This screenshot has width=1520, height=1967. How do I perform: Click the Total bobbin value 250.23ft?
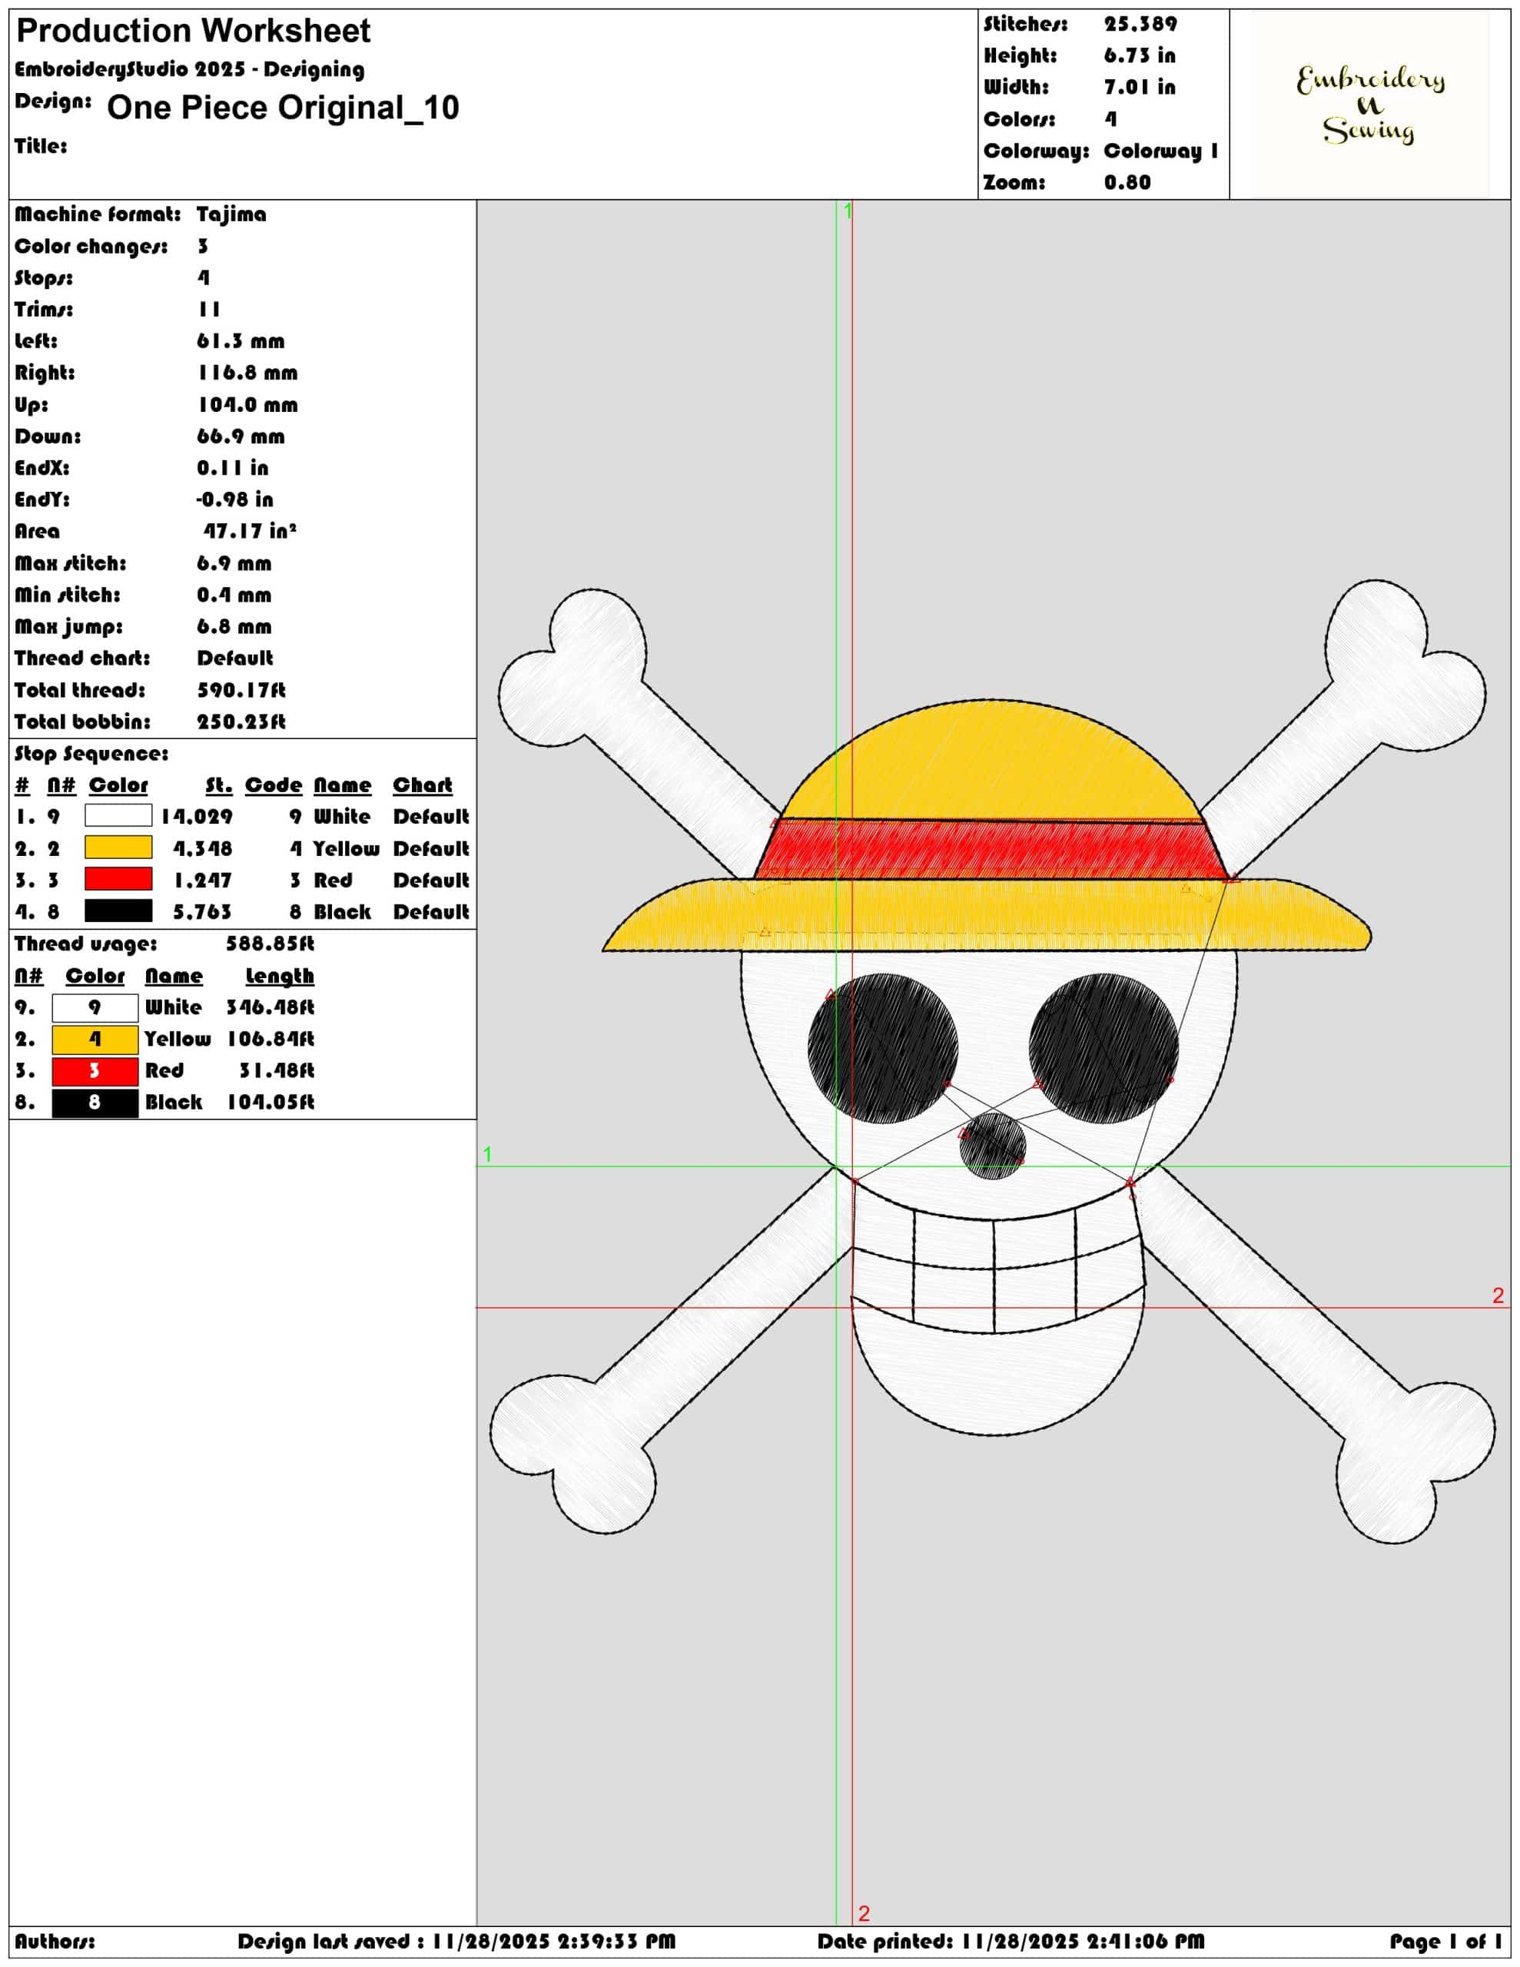pyautogui.click(x=241, y=721)
